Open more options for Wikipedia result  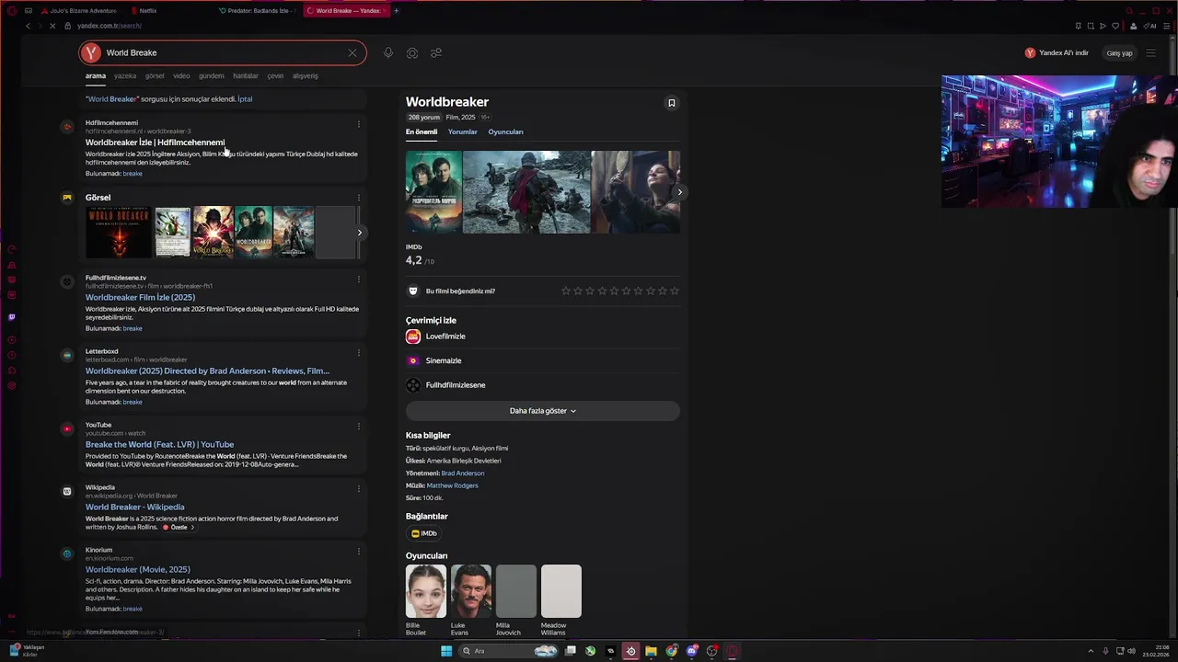[359, 489]
